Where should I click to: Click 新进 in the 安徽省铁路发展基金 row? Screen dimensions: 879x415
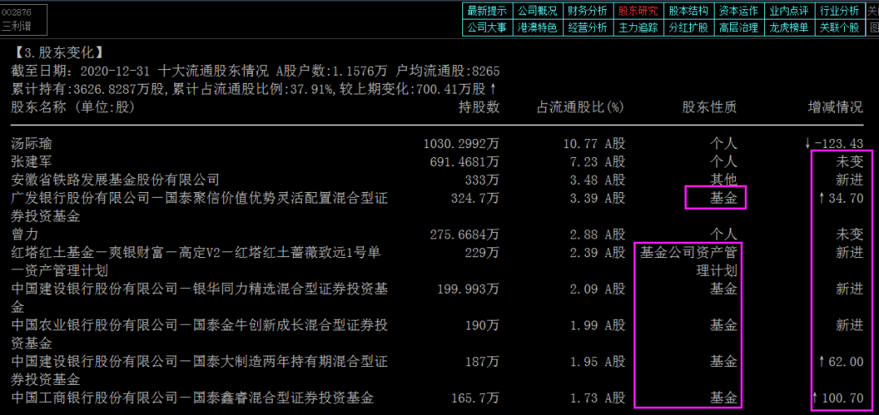pos(849,180)
